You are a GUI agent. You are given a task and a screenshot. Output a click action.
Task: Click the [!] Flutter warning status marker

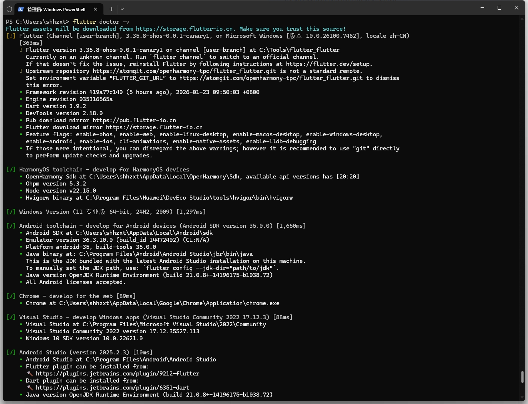click(11, 36)
